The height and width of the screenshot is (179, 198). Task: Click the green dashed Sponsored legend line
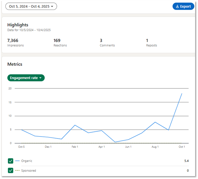point(17,171)
